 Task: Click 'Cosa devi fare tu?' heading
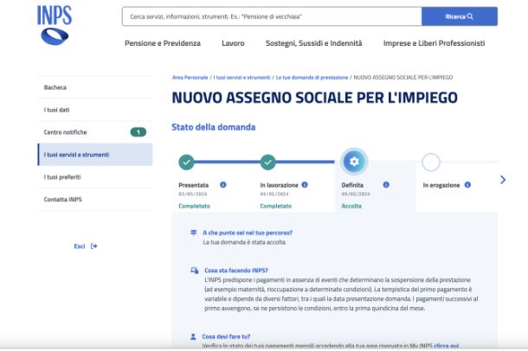(x=226, y=336)
